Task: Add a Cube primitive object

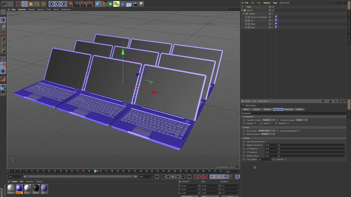Action: pos(98,4)
